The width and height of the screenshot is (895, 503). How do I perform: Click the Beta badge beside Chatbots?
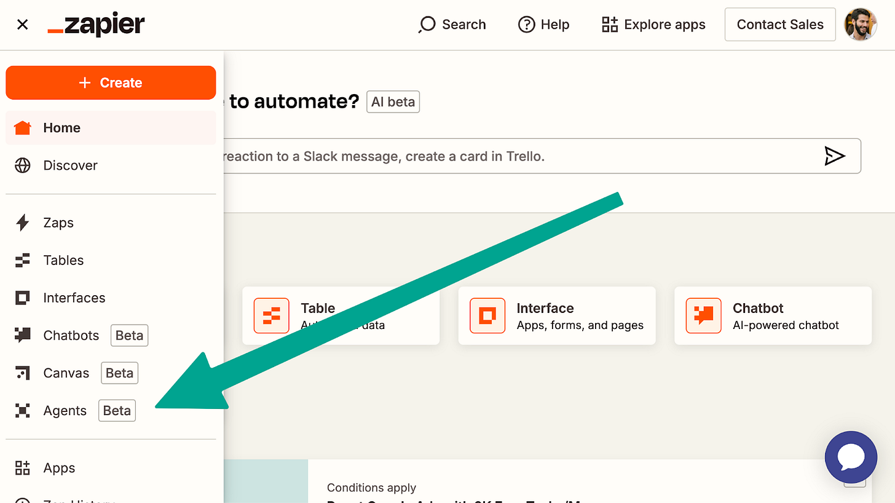click(x=129, y=335)
